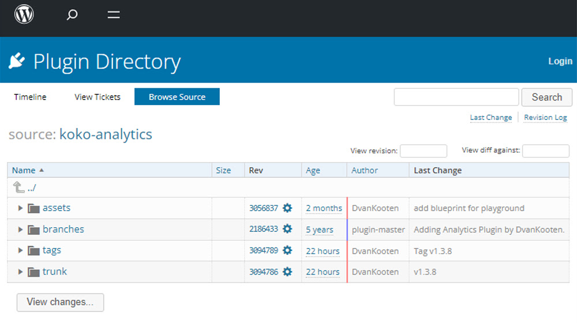577x323 pixels.
Task: Click the gear icon next to revision 3094786
Action: tap(287, 272)
